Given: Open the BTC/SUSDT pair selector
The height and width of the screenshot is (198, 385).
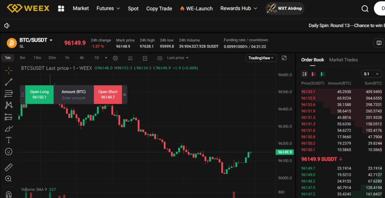Looking at the screenshot, I should pos(36,40).
